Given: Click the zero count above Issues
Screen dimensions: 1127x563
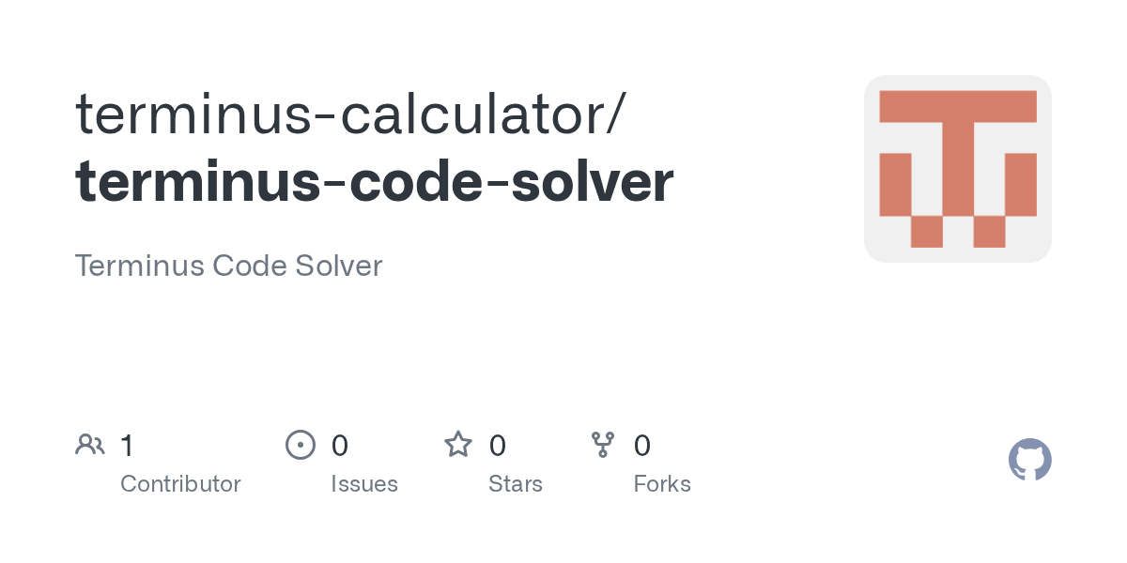Looking at the screenshot, I should pos(340,446).
